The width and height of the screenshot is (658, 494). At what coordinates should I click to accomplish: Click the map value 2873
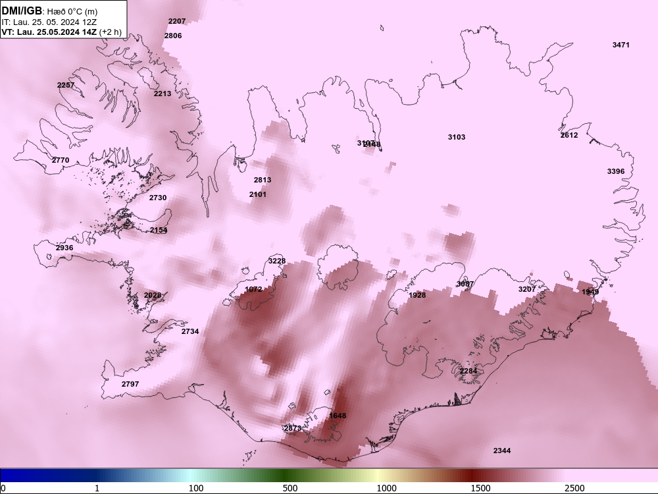(293, 429)
